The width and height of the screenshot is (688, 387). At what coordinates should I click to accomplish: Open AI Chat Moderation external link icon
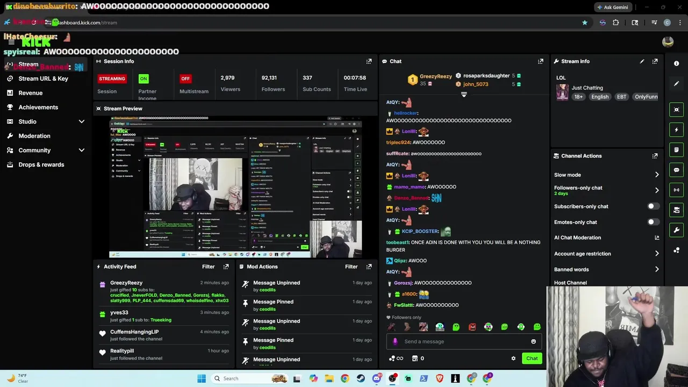pos(656,238)
